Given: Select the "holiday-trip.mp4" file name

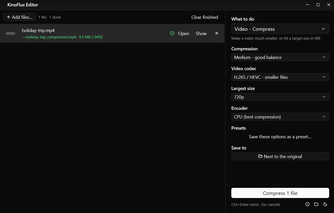Looking at the screenshot, I should (x=38, y=31).
